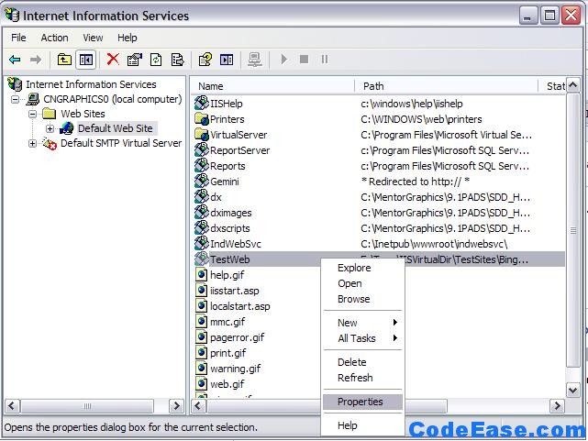588x441 pixels.
Task: Click the pagerror.gif file icon
Action: (202, 337)
